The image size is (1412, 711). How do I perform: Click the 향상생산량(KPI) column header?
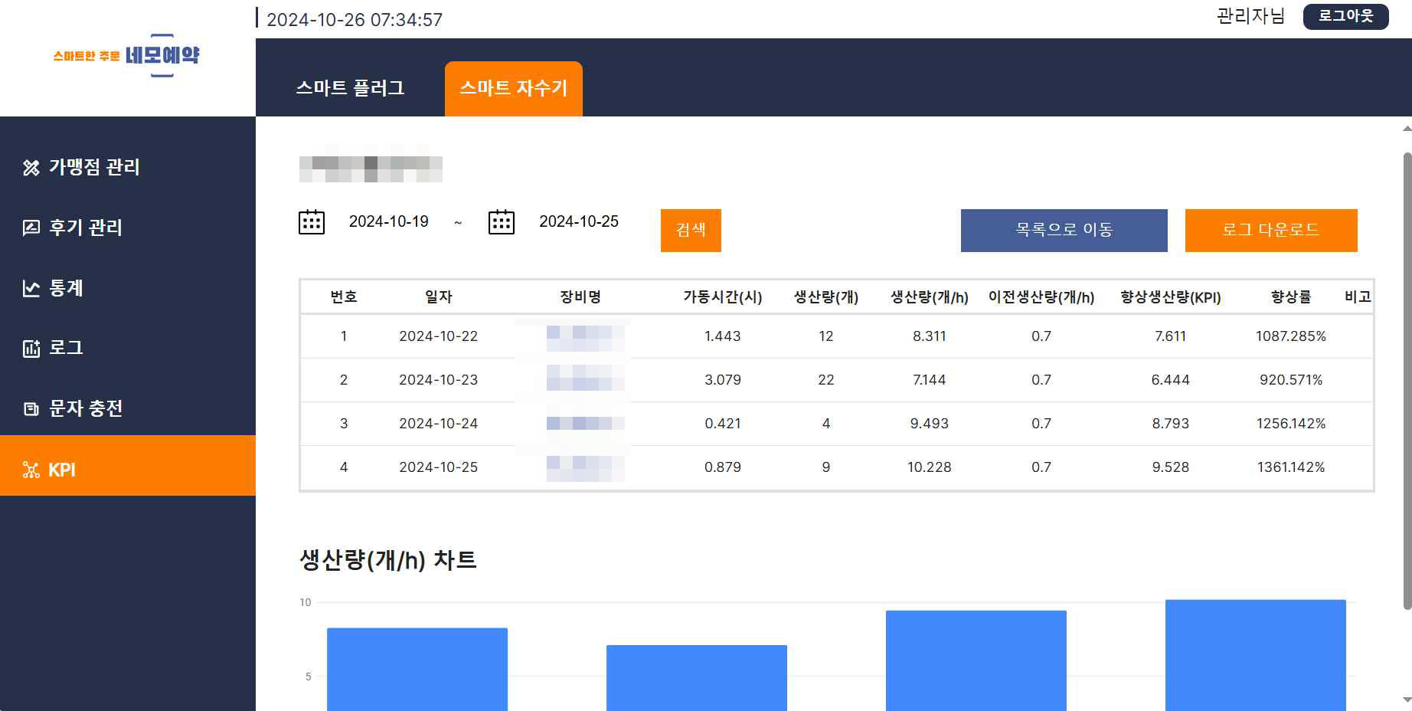pos(1171,297)
